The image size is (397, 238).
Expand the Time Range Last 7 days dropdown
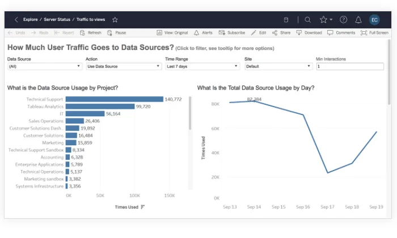coord(202,66)
